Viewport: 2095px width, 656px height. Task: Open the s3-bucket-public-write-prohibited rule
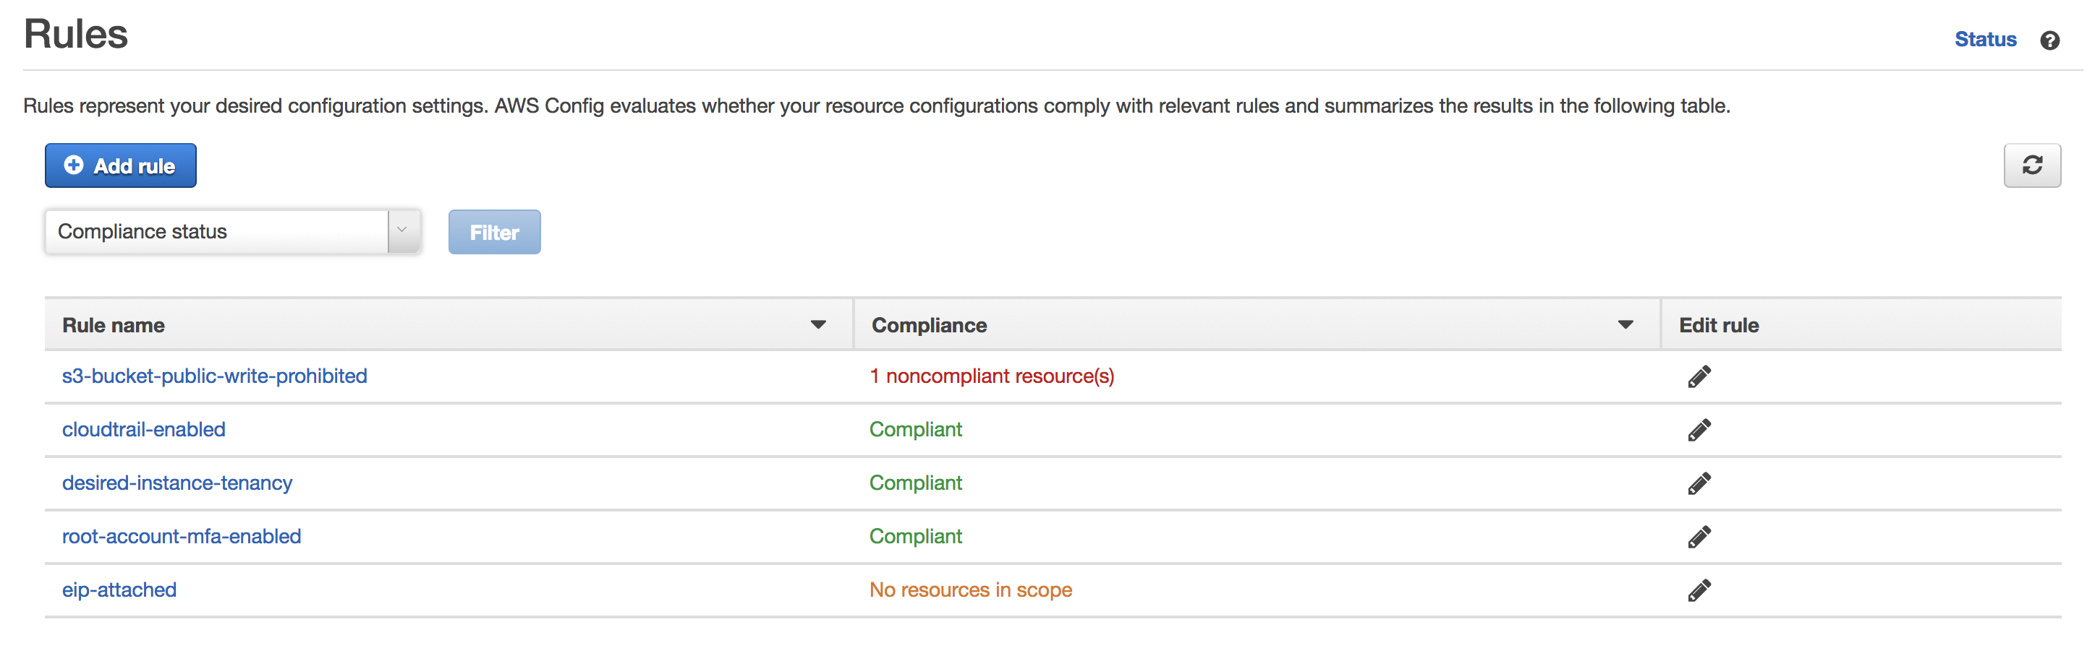tap(215, 376)
